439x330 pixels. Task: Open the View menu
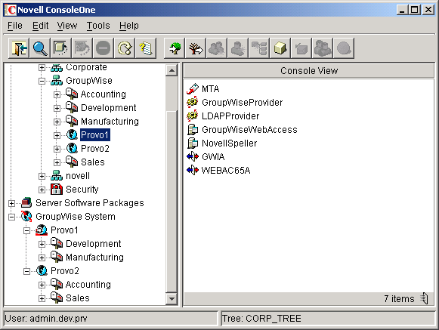tap(67, 26)
